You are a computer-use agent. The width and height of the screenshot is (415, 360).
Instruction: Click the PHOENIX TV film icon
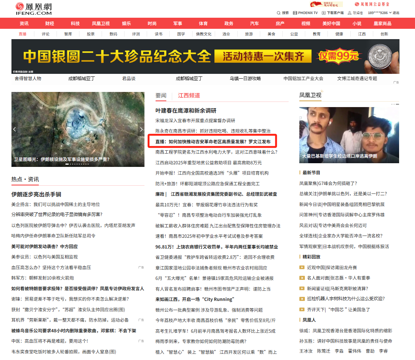[295, 13]
